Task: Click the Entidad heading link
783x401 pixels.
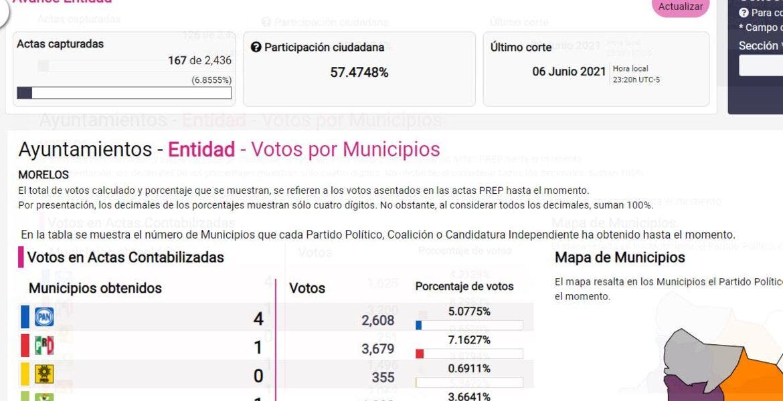Action: tap(201, 149)
